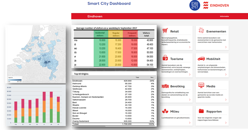This screenshot has width=248, height=130.
Task: Click the Milieu leaf icon
Action: (165, 111)
